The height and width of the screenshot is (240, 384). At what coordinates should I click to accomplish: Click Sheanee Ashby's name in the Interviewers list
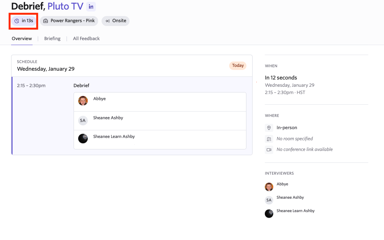290,198
